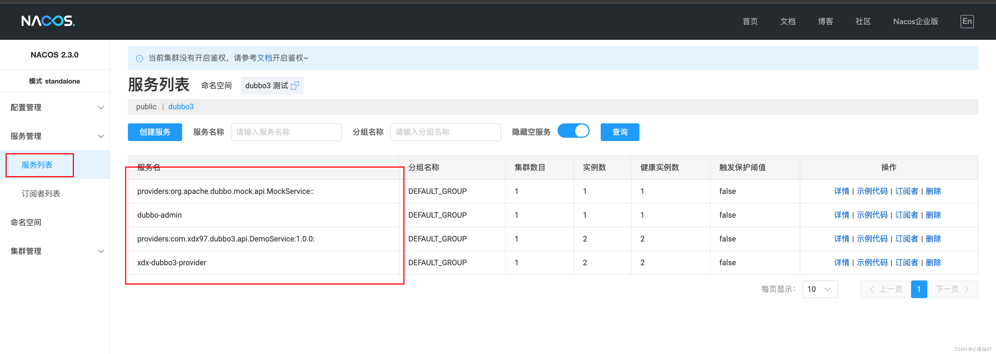Click 删除 for dubbo-admin service
The height and width of the screenshot is (354, 996).
point(933,215)
